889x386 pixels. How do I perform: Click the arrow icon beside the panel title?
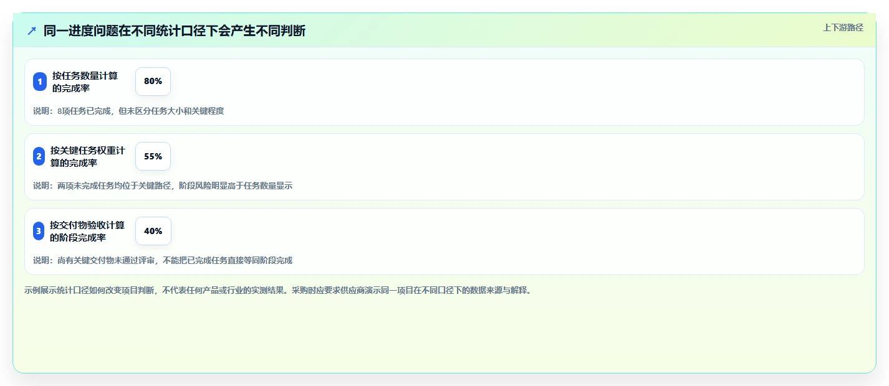tap(32, 31)
